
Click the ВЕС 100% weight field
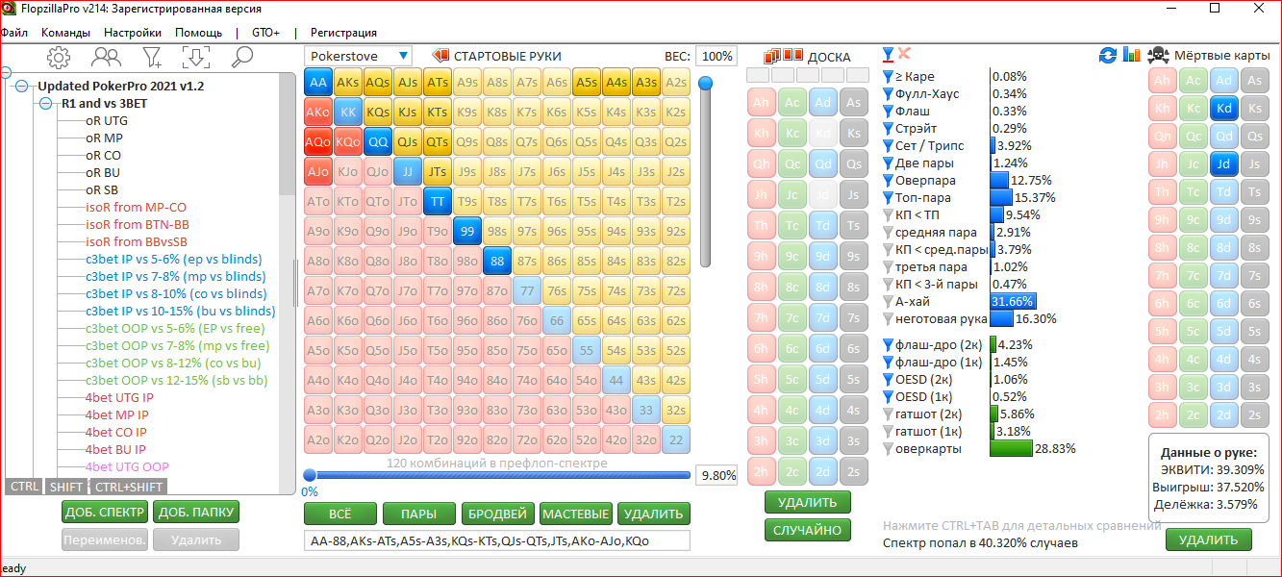click(716, 57)
